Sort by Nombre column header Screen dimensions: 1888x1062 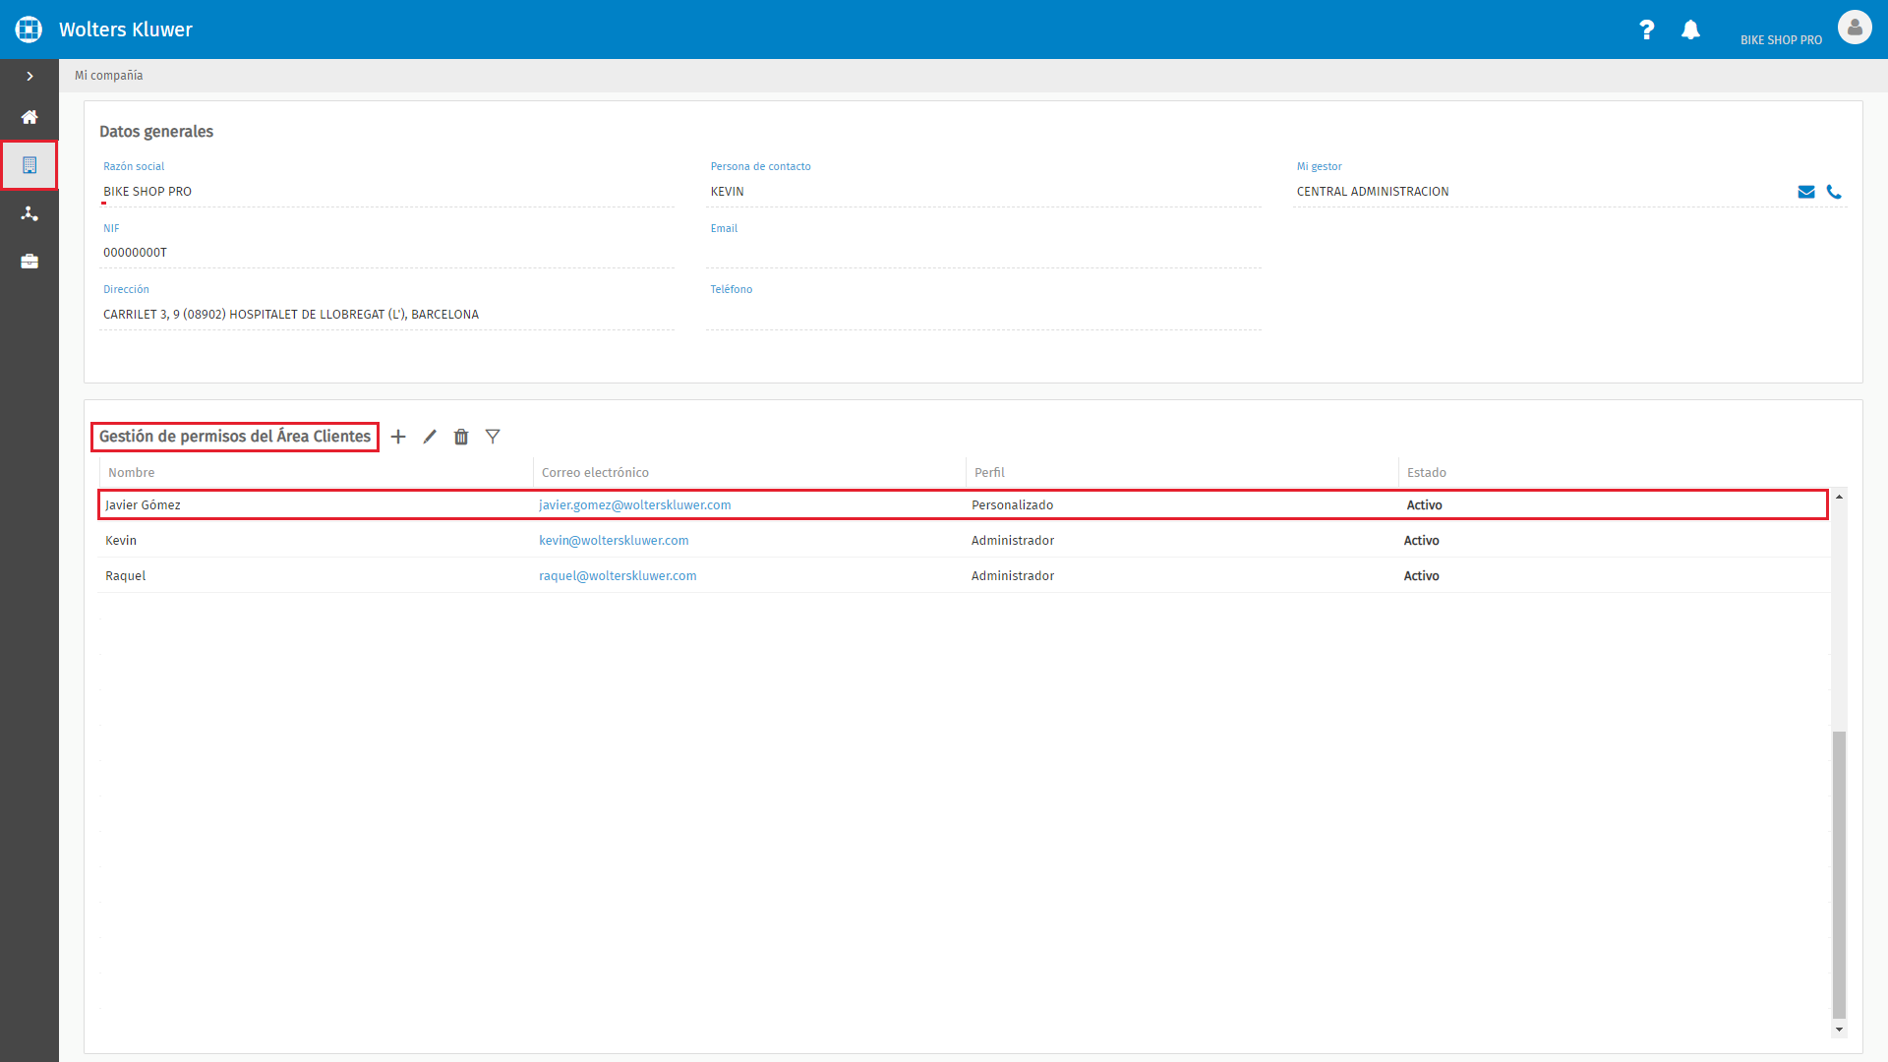coord(131,473)
